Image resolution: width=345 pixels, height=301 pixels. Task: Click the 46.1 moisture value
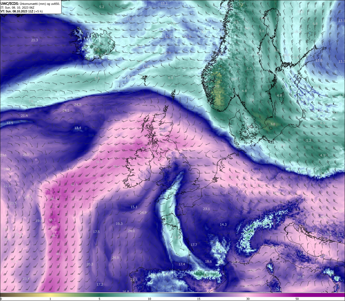[54, 199]
